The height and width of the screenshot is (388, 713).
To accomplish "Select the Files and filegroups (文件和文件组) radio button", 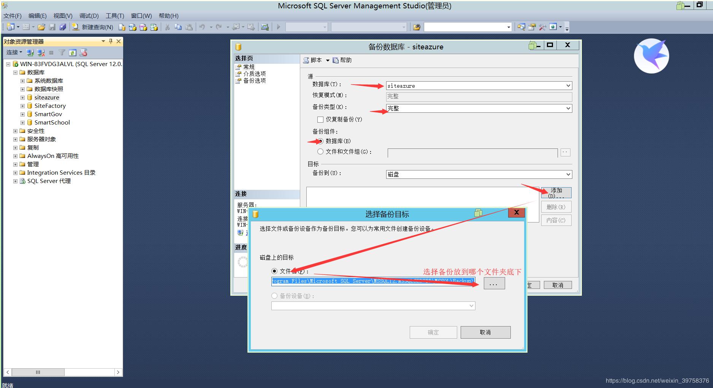I will point(320,151).
